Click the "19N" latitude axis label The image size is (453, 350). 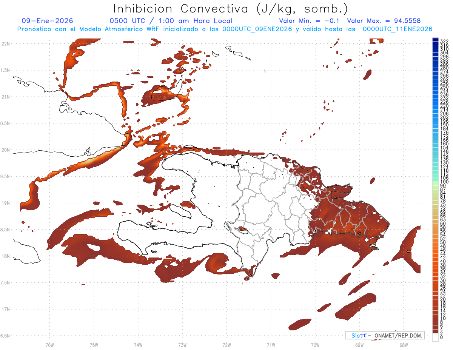coord(6,203)
